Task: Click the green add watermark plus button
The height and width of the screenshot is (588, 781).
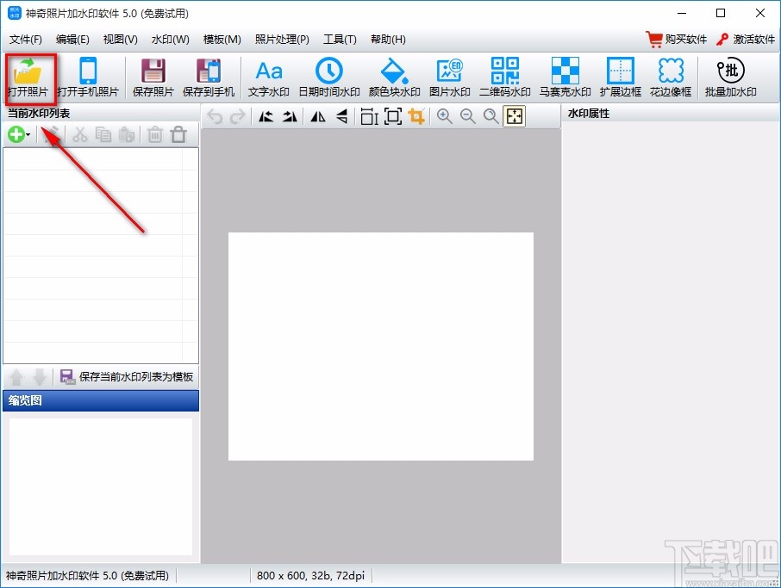Action: pos(16,134)
